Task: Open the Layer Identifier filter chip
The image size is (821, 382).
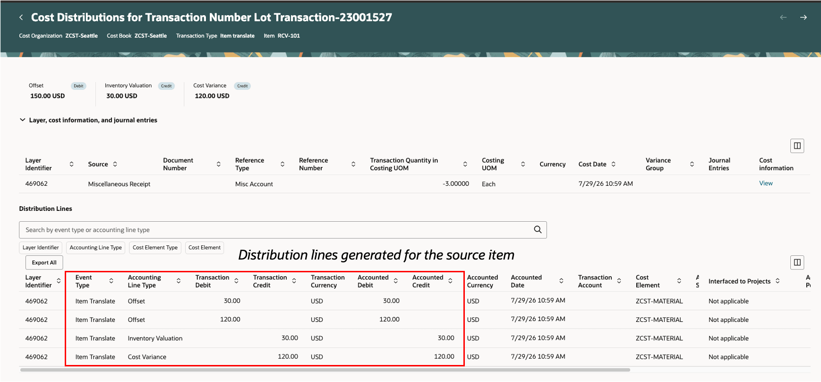Action: click(41, 248)
